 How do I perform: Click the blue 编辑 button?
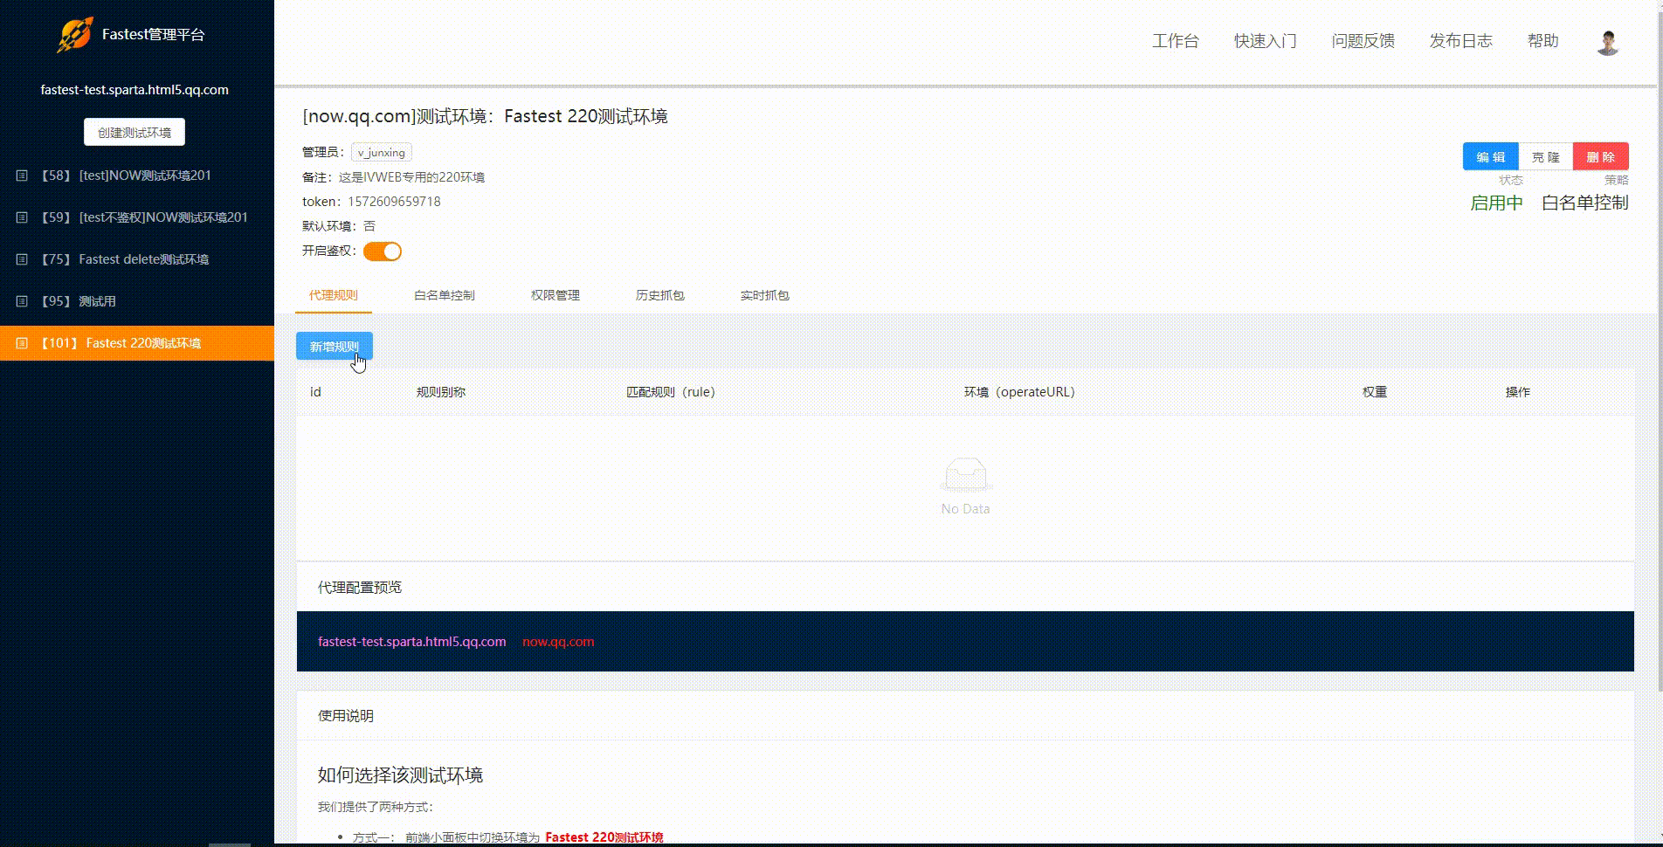point(1491,157)
